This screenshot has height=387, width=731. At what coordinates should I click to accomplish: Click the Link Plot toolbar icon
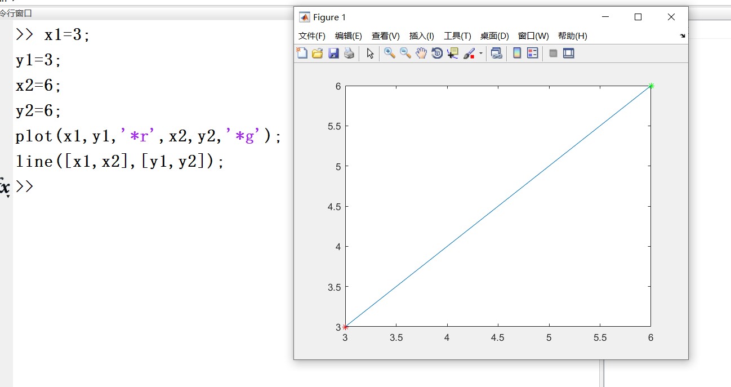tap(496, 54)
